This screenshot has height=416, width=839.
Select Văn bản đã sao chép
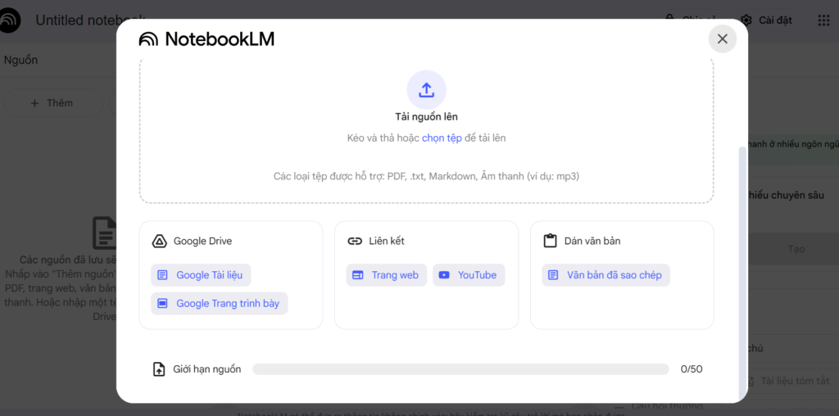[x=605, y=275]
